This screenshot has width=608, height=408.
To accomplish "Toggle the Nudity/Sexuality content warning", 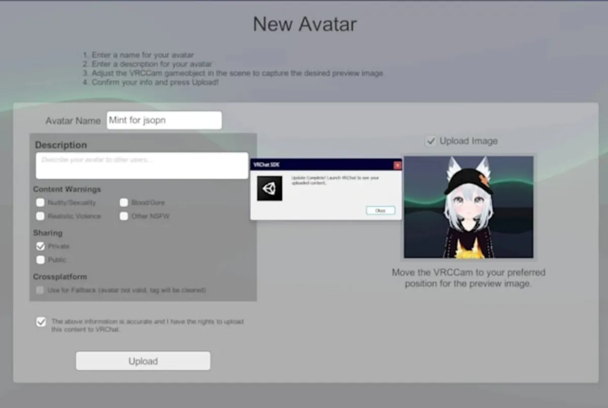I will click(x=41, y=202).
